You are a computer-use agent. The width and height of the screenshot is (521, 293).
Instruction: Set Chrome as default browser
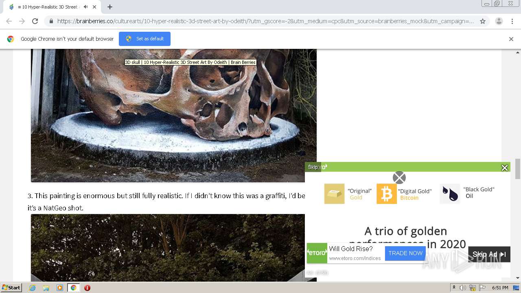[x=144, y=39]
